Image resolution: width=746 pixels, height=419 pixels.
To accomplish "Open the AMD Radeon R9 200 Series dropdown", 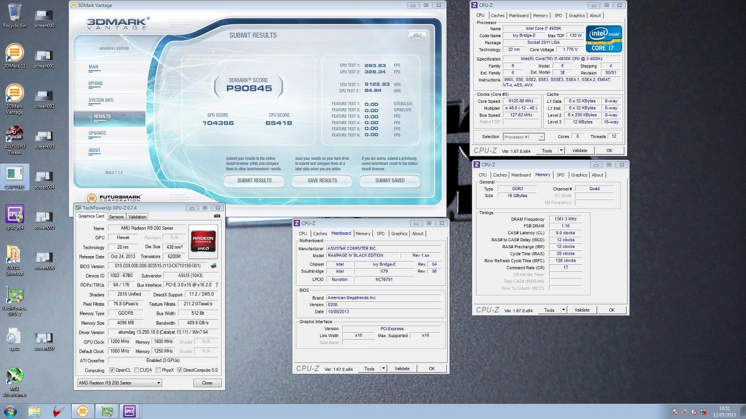I will 119,383.
